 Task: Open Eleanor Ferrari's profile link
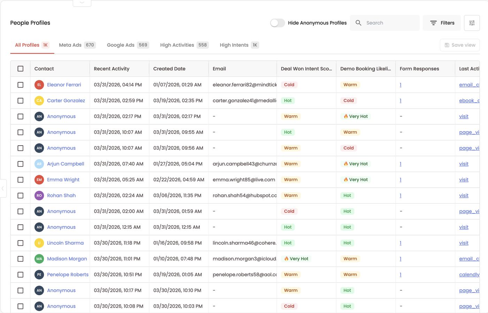click(64, 85)
